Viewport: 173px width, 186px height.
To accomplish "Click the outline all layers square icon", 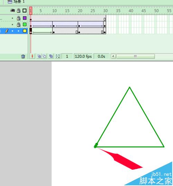I will [x=25, y=10].
